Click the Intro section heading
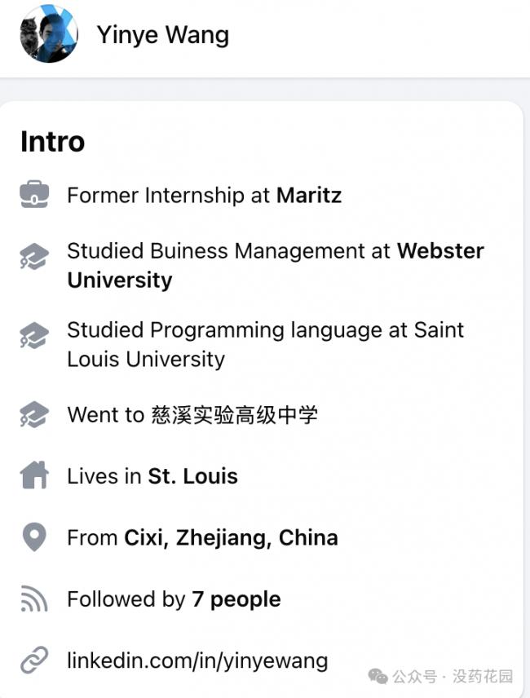 [52, 141]
